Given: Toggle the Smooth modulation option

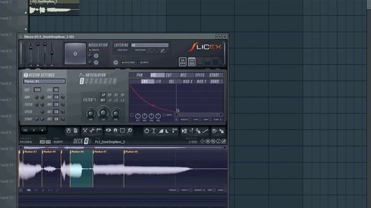Looking at the screenshot, I should (x=90, y=50).
